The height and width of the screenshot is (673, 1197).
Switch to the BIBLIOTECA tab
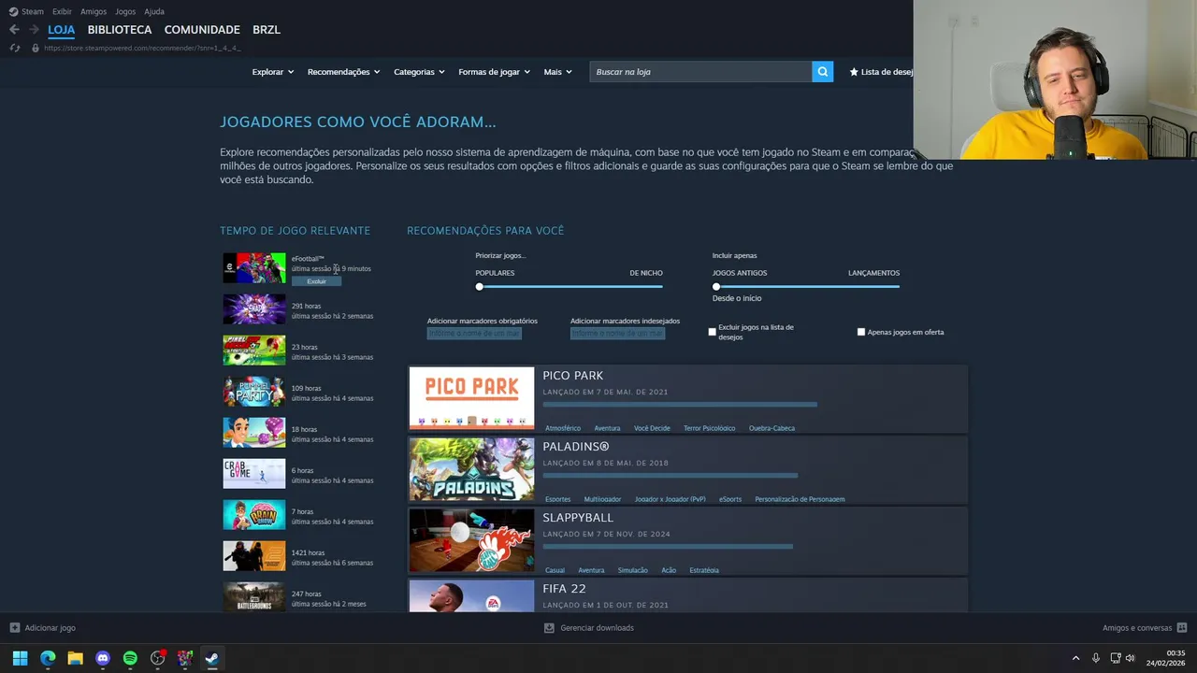pyautogui.click(x=120, y=30)
